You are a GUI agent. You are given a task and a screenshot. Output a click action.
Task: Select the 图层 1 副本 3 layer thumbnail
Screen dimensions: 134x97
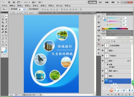(x=106, y=71)
